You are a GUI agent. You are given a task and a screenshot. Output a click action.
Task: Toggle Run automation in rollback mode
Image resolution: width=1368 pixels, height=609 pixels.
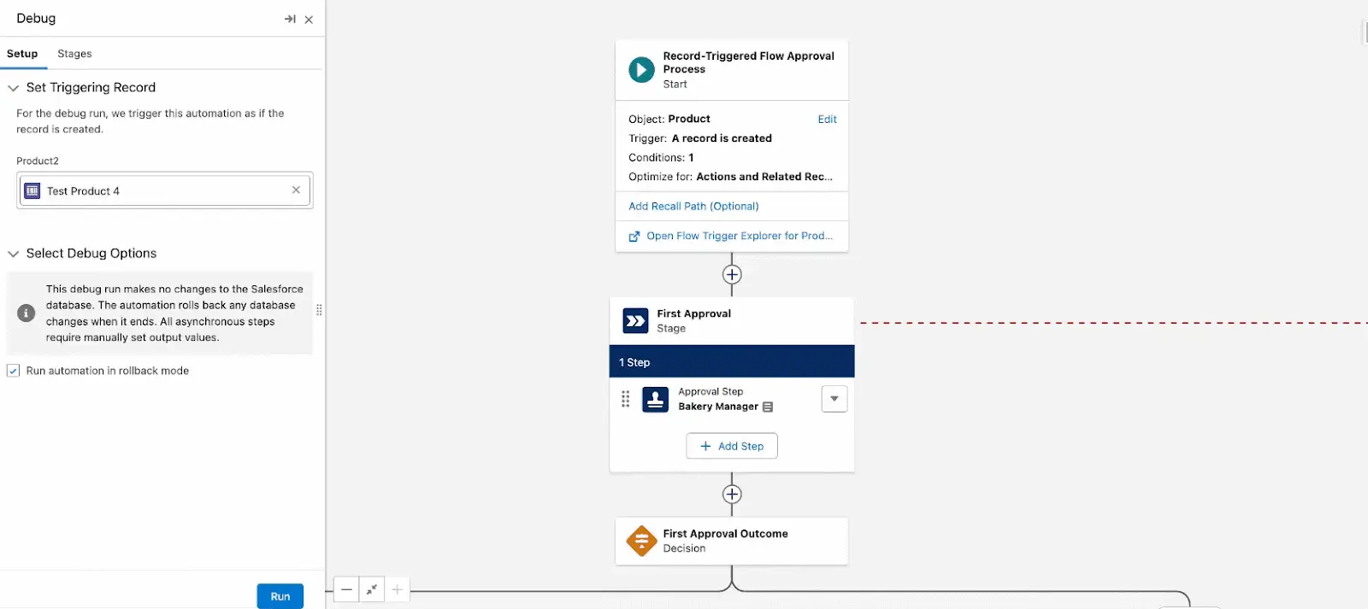[14, 371]
